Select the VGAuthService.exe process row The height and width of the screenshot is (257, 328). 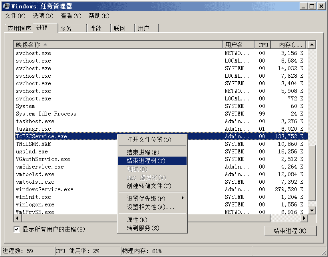(x=161, y=159)
